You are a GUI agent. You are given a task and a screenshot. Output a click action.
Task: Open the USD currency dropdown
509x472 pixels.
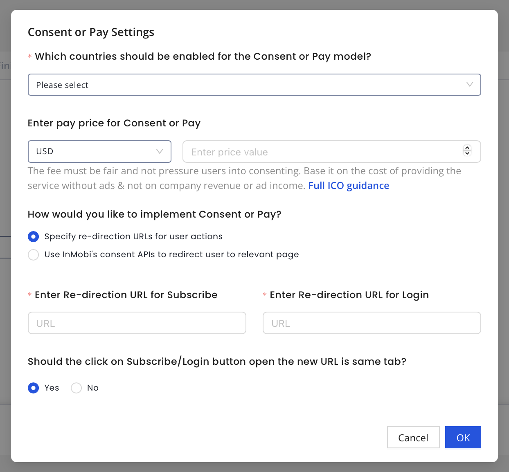pyautogui.click(x=94, y=151)
